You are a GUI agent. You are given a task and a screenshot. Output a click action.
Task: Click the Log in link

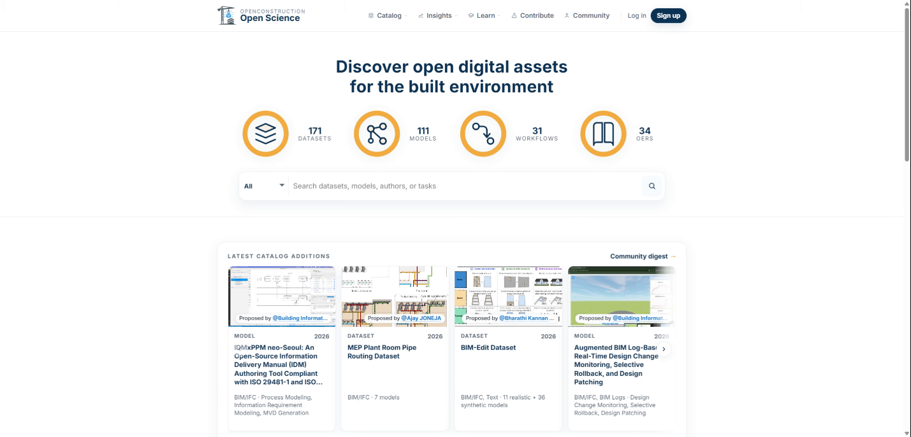click(636, 16)
